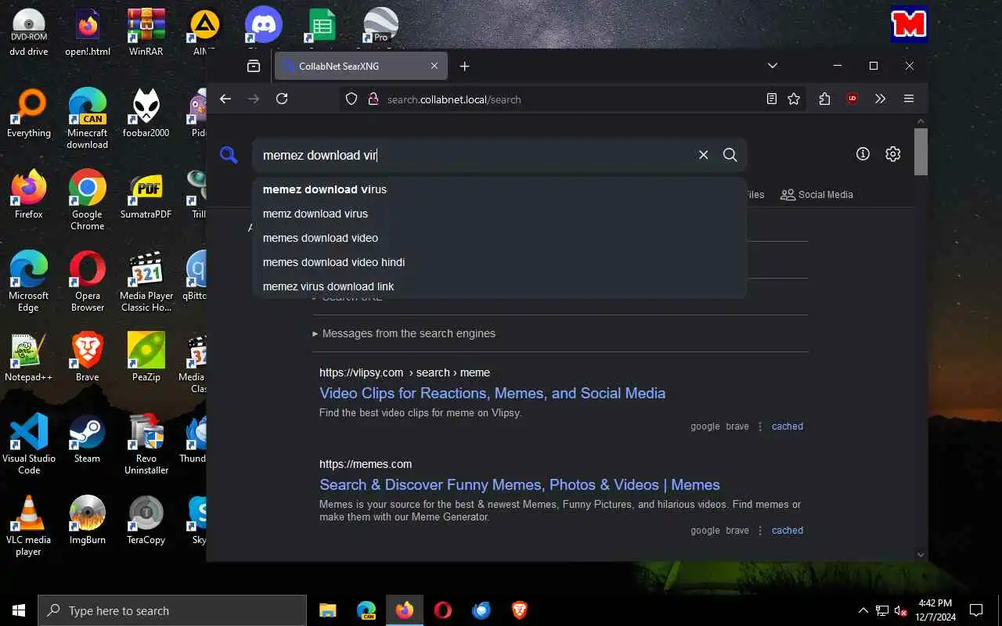Reload the current page
Image resolution: width=1002 pixels, height=626 pixels.
[x=282, y=99]
